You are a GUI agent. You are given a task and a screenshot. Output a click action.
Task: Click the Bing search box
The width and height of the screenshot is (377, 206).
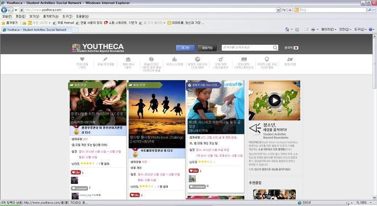pyautogui.click(x=330, y=10)
